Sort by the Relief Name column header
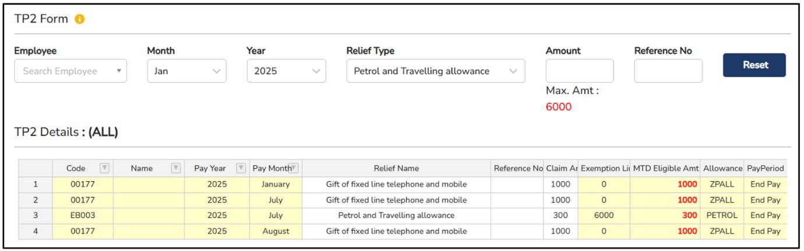Image resolution: width=804 pixels, height=251 pixels. 396,168
